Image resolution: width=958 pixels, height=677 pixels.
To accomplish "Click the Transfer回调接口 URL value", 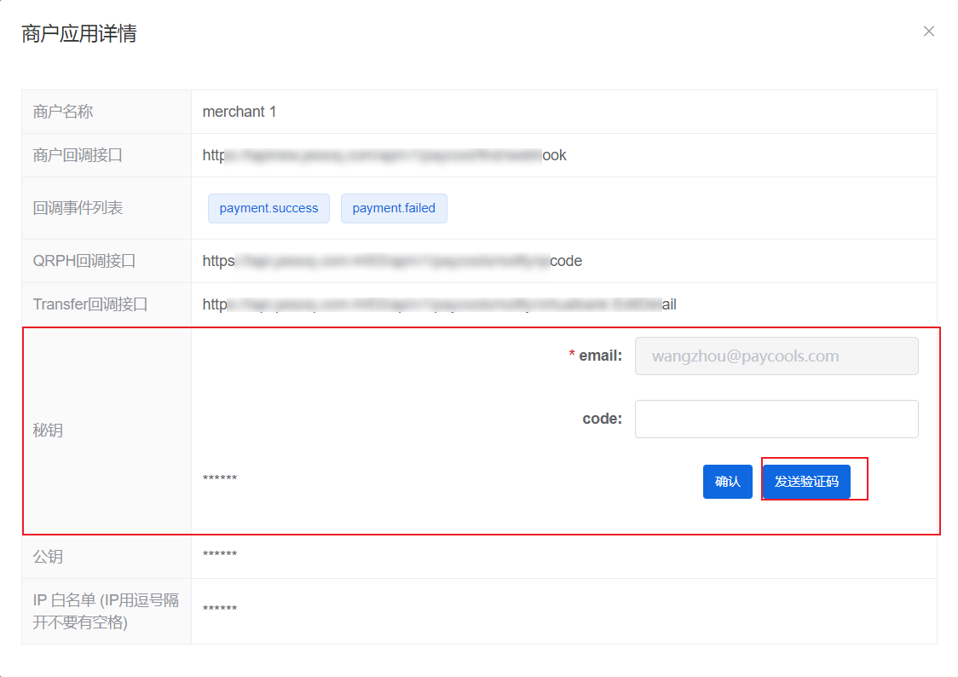I will (x=439, y=304).
